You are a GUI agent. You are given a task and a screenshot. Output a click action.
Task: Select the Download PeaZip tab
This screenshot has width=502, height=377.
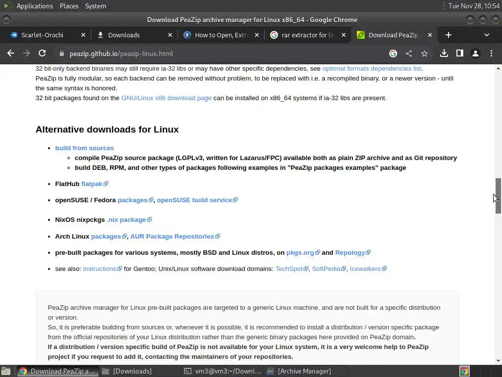point(393,35)
